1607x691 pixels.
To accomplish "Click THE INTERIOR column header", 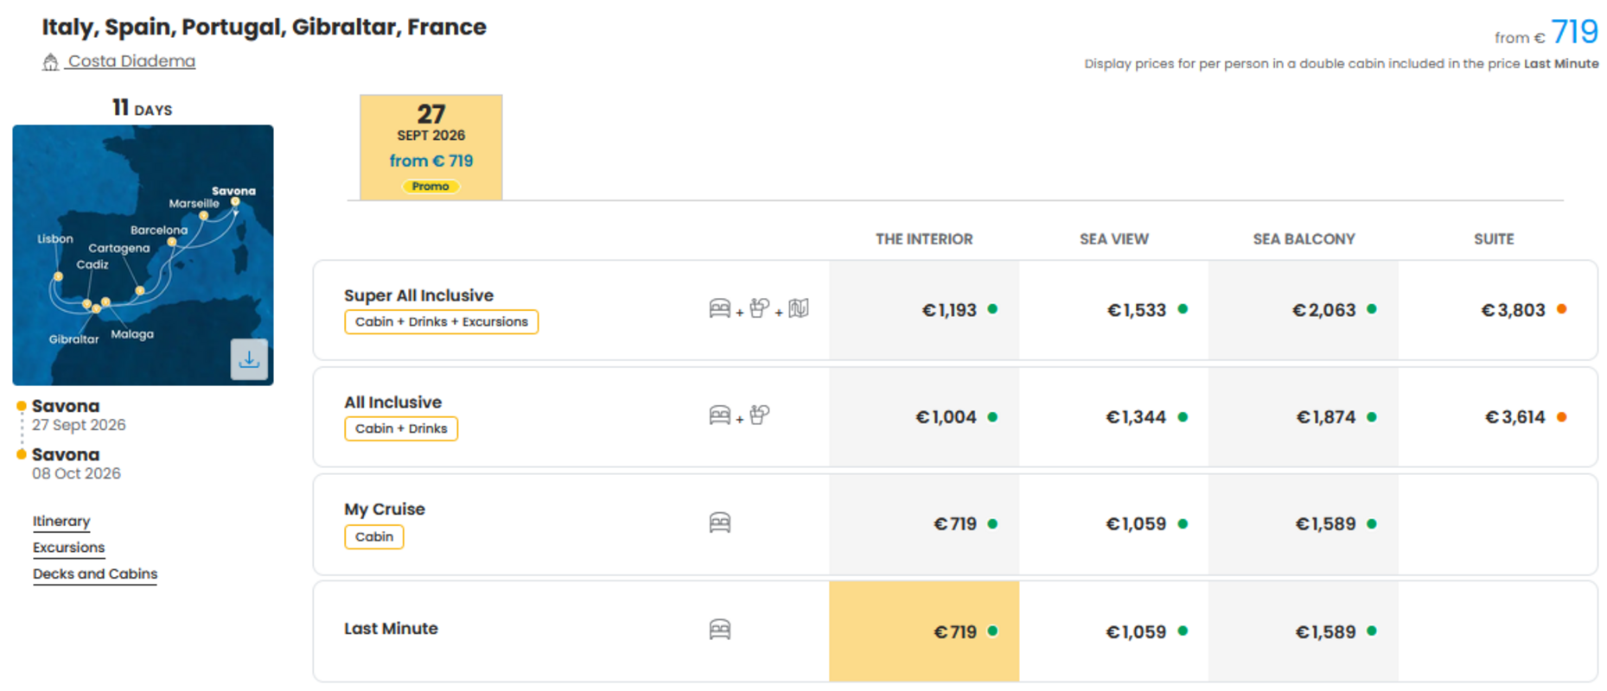I will (924, 239).
